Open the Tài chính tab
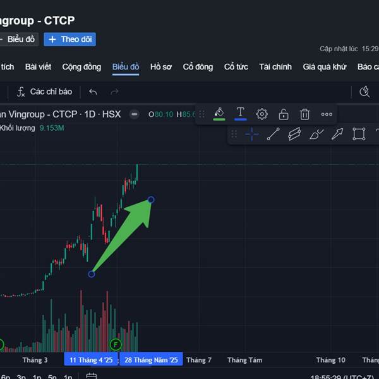Viewport: 379px width, 379px height. pos(275,67)
